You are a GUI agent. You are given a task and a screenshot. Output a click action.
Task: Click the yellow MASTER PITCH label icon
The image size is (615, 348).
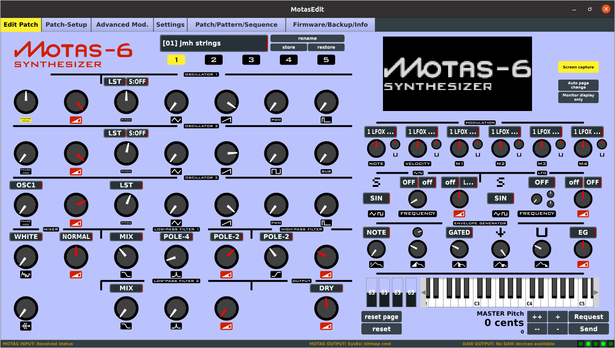(x=26, y=120)
